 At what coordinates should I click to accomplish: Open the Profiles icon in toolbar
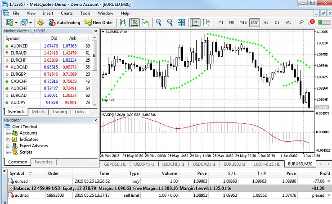[24, 22]
